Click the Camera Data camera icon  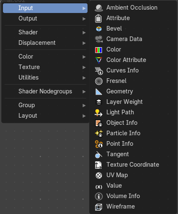99,39
